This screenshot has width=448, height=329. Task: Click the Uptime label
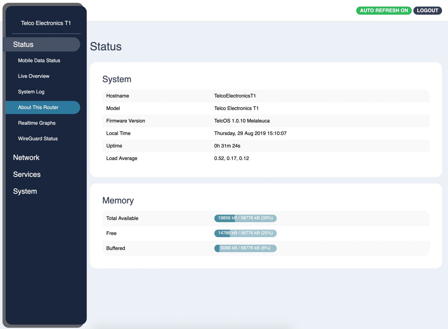pos(114,146)
